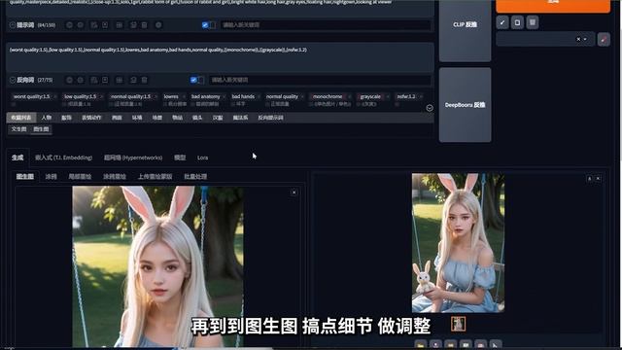Toggle the blue checkbox in 反向词 row
Viewport: 622px width, 350px height.
[193, 80]
